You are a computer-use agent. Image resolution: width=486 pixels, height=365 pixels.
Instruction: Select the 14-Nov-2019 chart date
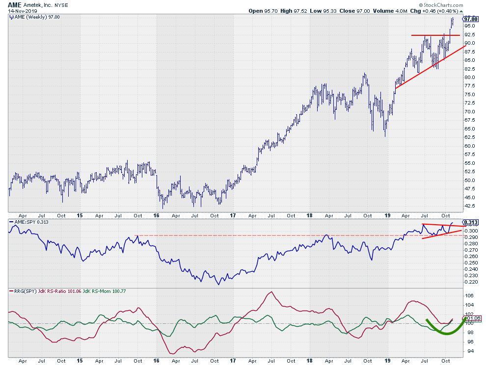click(x=22, y=11)
